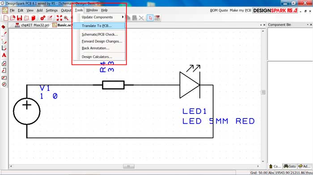Viewport: 313px width, 175px height.
Task: Select the Add Connection wire tool
Action: click(4, 34)
